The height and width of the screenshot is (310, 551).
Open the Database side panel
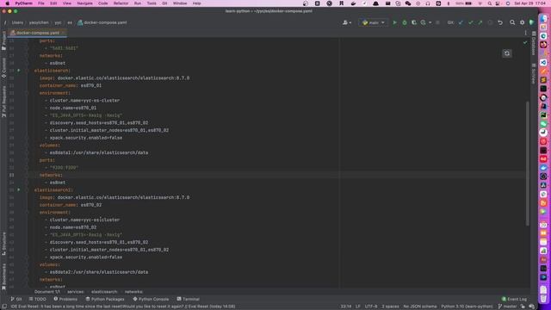534,43
